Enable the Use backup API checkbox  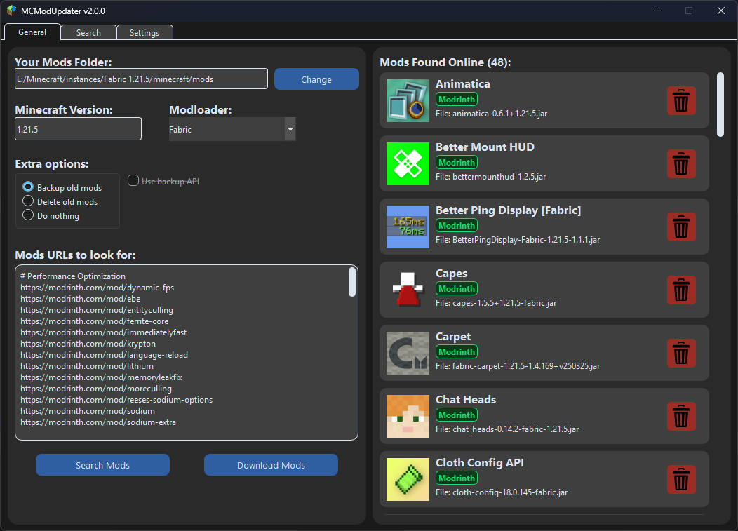tap(133, 180)
